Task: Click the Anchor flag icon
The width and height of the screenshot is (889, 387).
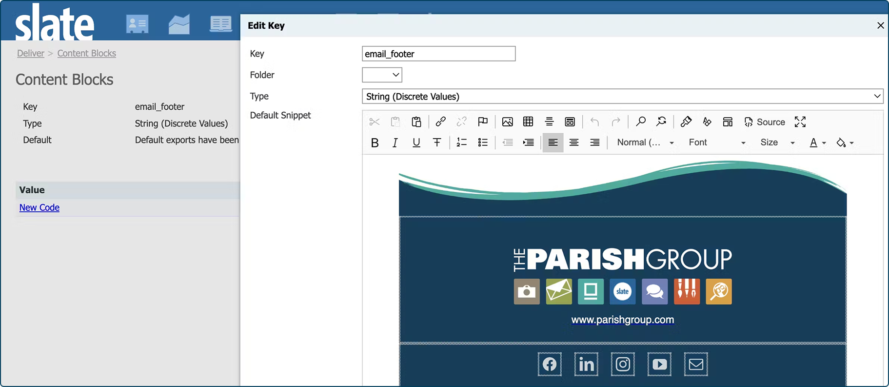Action: tap(483, 122)
